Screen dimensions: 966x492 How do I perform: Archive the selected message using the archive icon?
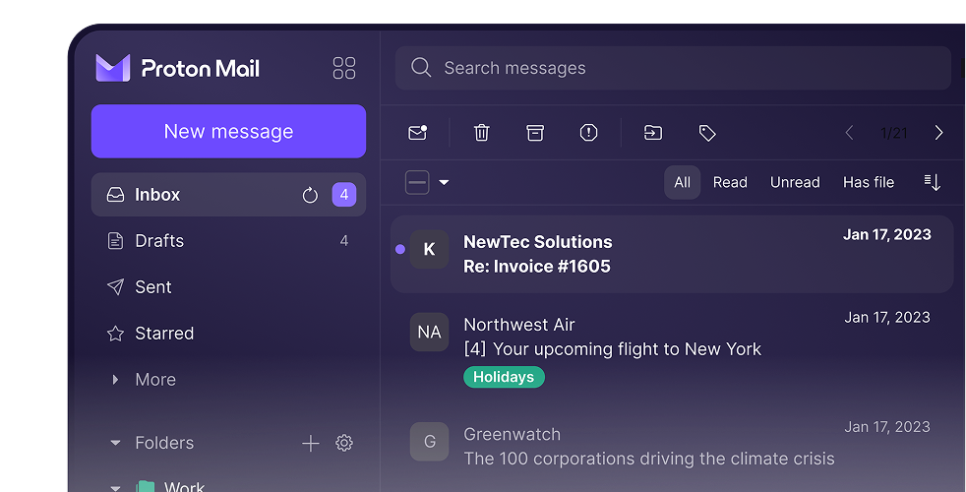click(x=535, y=133)
